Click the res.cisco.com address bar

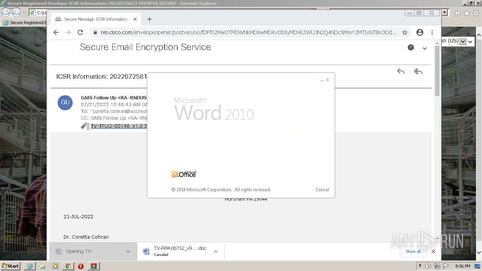point(249,32)
